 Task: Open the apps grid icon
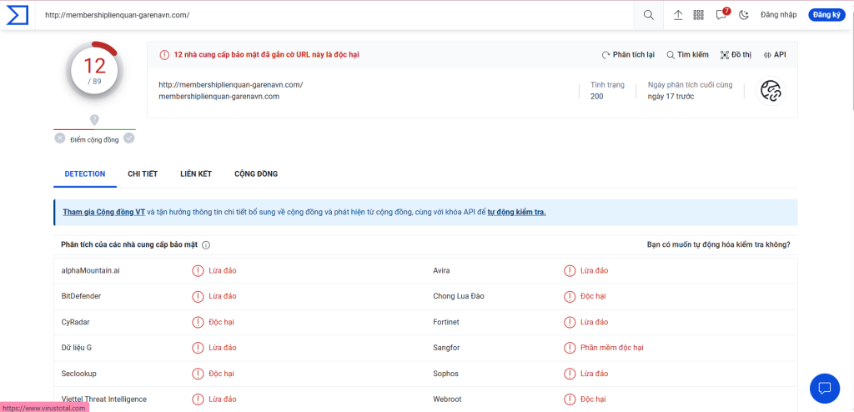(698, 15)
